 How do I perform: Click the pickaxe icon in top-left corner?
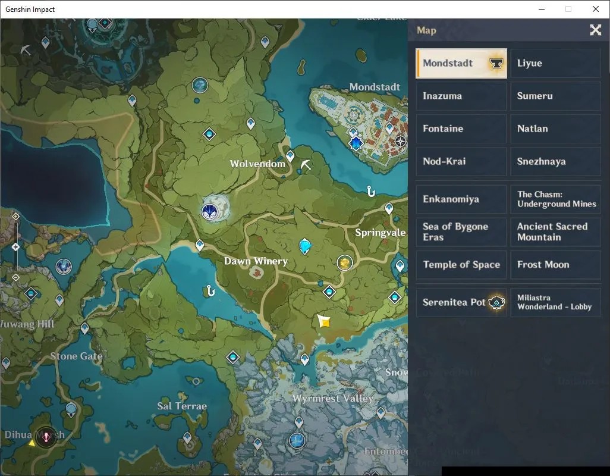(26, 50)
